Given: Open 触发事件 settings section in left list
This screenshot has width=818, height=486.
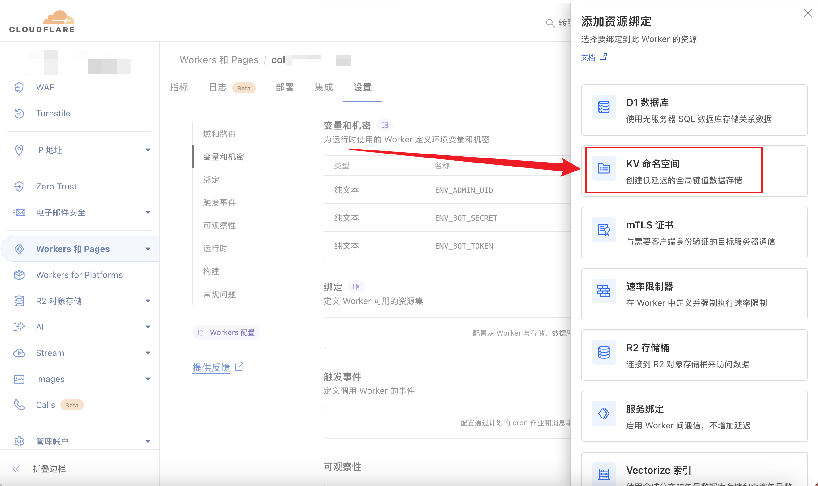Looking at the screenshot, I should click(x=219, y=203).
